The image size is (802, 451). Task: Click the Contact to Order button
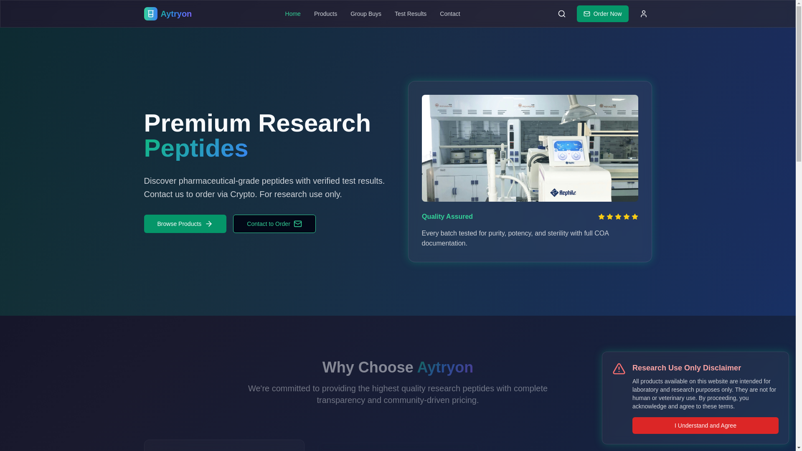pos(274,224)
